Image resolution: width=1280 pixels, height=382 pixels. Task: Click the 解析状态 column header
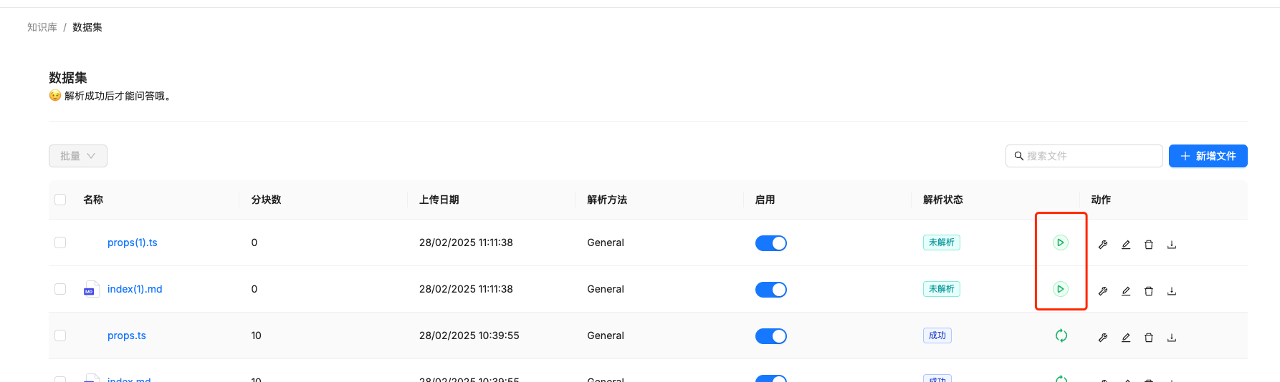(x=943, y=200)
